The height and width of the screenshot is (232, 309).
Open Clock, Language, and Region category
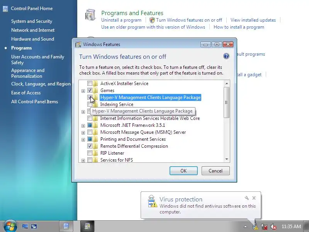(x=41, y=84)
